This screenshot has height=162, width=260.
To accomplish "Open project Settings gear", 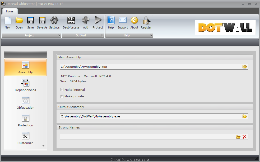I will point(54,23).
